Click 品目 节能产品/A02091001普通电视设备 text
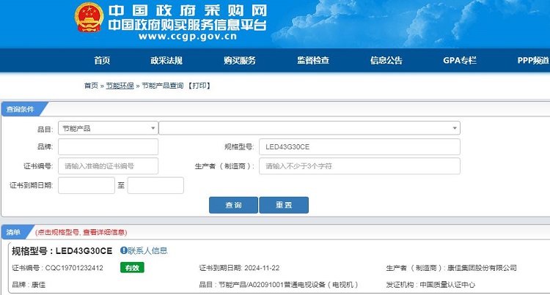This screenshot has width=550, height=295. pos(279,285)
